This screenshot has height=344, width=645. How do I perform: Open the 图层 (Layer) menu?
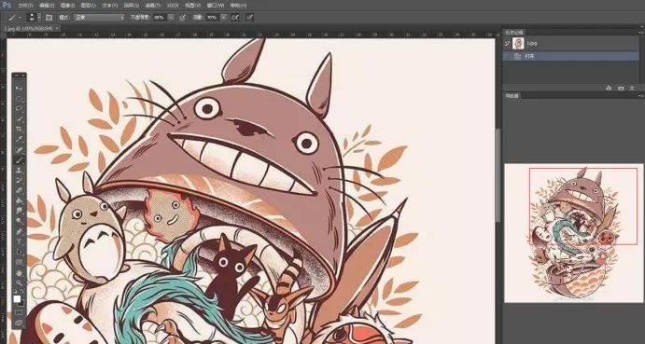[x=88, y=6]
